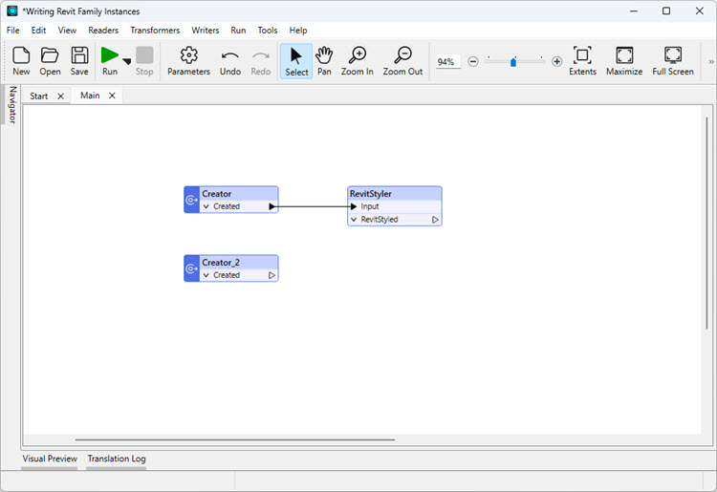Image resolution: width=717 pixels, height=492 pixels.
Task: Decrease zoom with minus circle button
Action: pyautogui.click(x=473, y=61)
